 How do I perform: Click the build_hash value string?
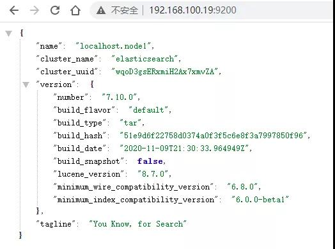214,136
